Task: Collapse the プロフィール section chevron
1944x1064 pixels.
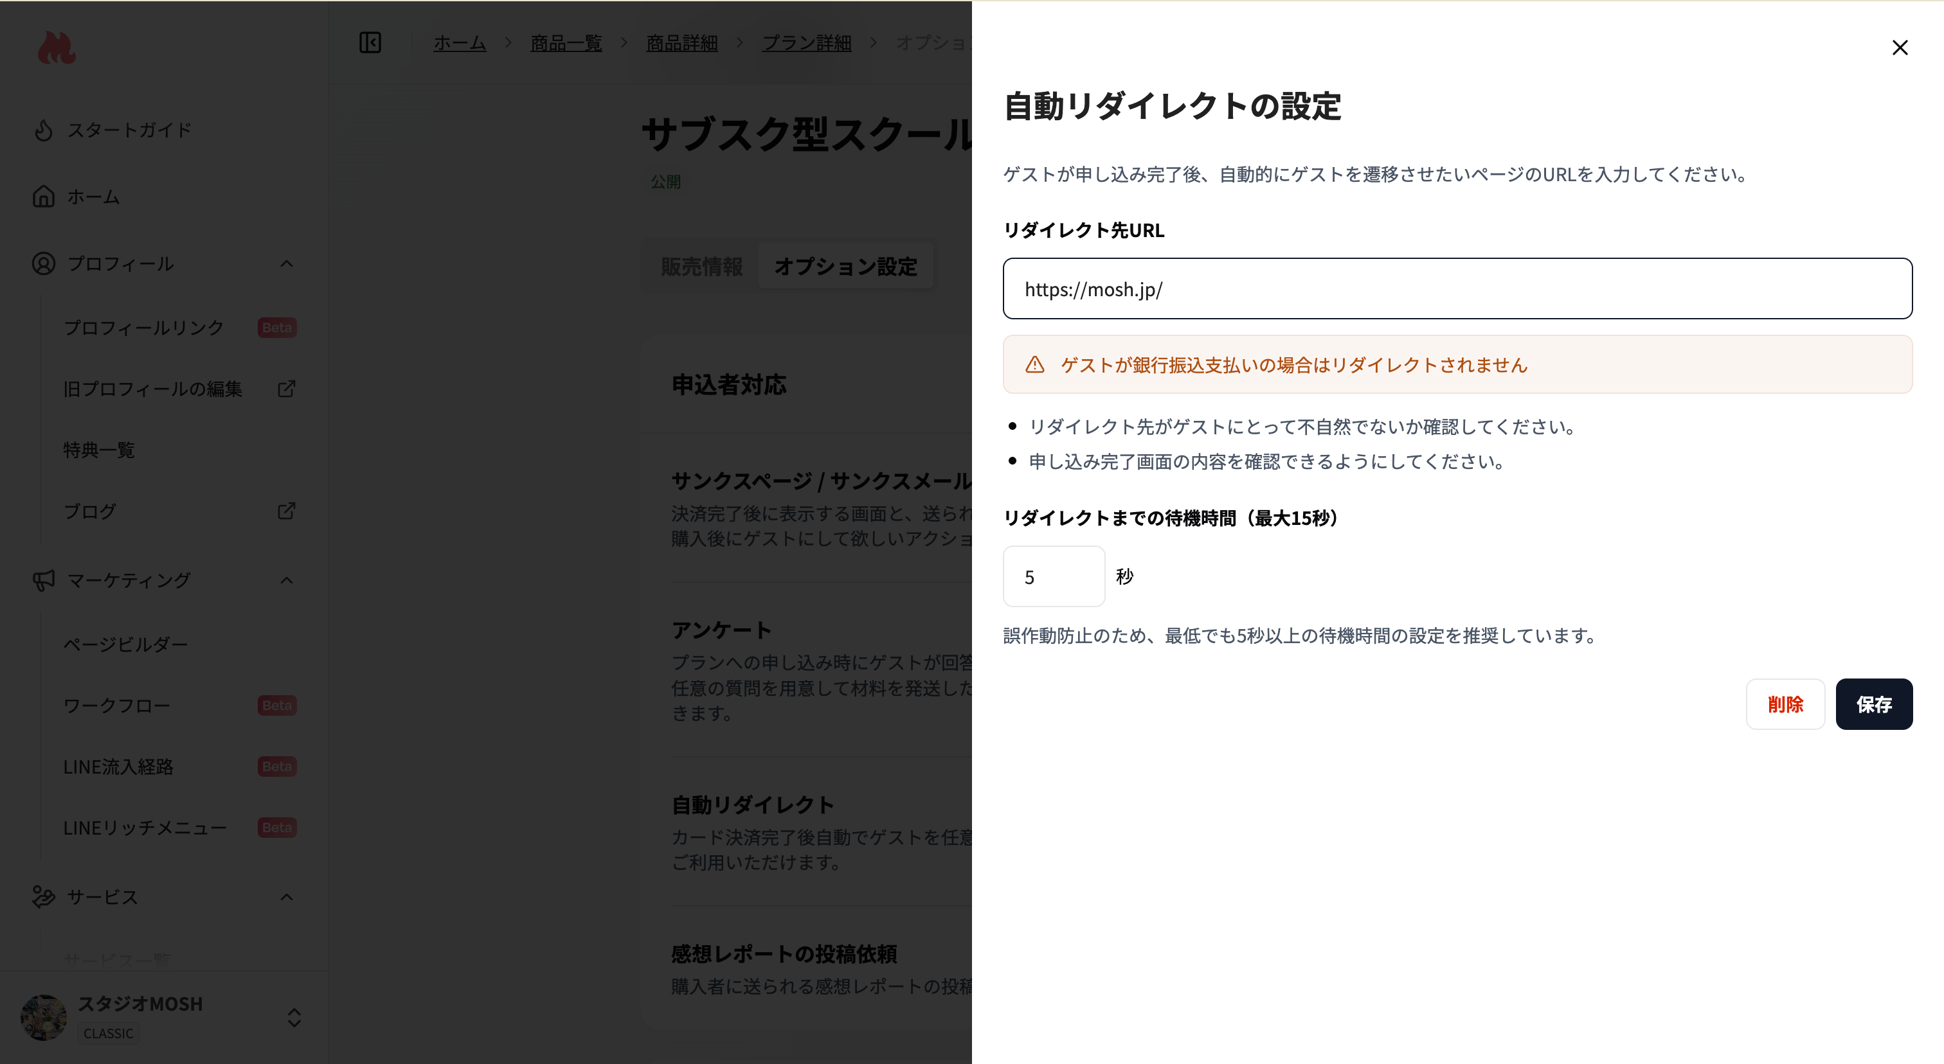Action: coord(286,264)
